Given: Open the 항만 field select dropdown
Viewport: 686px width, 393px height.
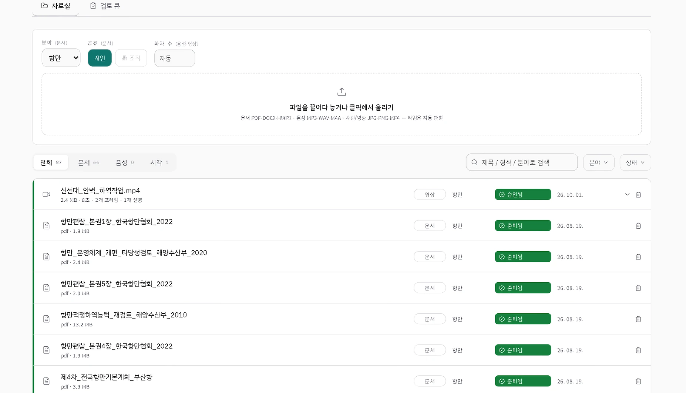Looking at the screenshot, I should click(x=61, y=58).
